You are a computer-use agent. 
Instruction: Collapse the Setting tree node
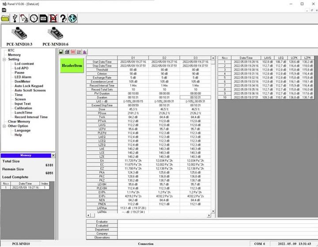(x=4, y=59)
